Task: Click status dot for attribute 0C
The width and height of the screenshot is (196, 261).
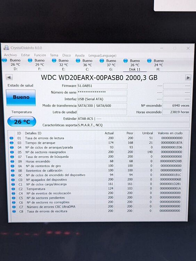Action: [x=13, y=175]
